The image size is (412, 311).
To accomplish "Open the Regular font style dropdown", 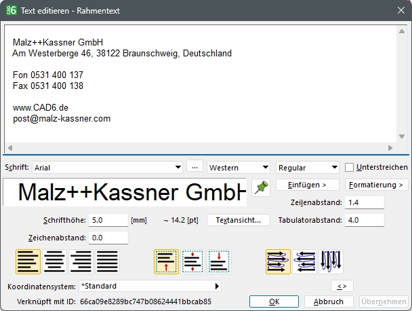I will (x=308, y=168).
